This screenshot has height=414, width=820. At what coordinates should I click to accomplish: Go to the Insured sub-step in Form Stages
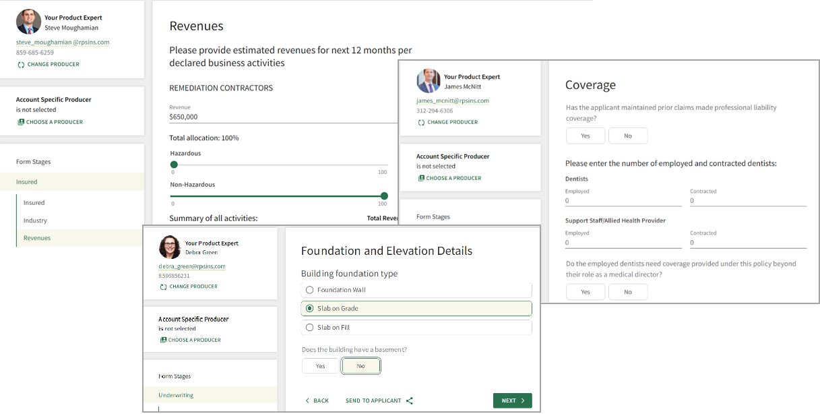point(34,203)
